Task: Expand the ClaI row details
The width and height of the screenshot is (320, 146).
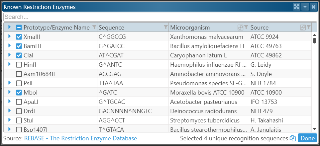Action: (10, 55)
